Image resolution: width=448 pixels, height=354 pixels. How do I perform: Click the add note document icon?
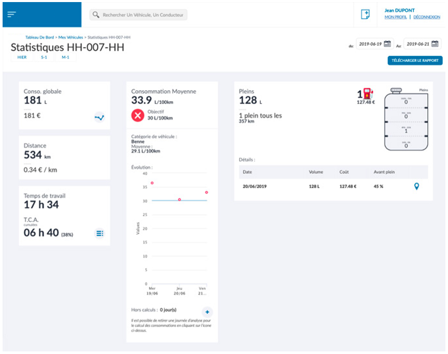point(365,15)
